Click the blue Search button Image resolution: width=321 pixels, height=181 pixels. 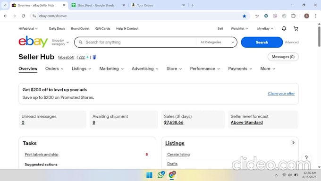262,42
